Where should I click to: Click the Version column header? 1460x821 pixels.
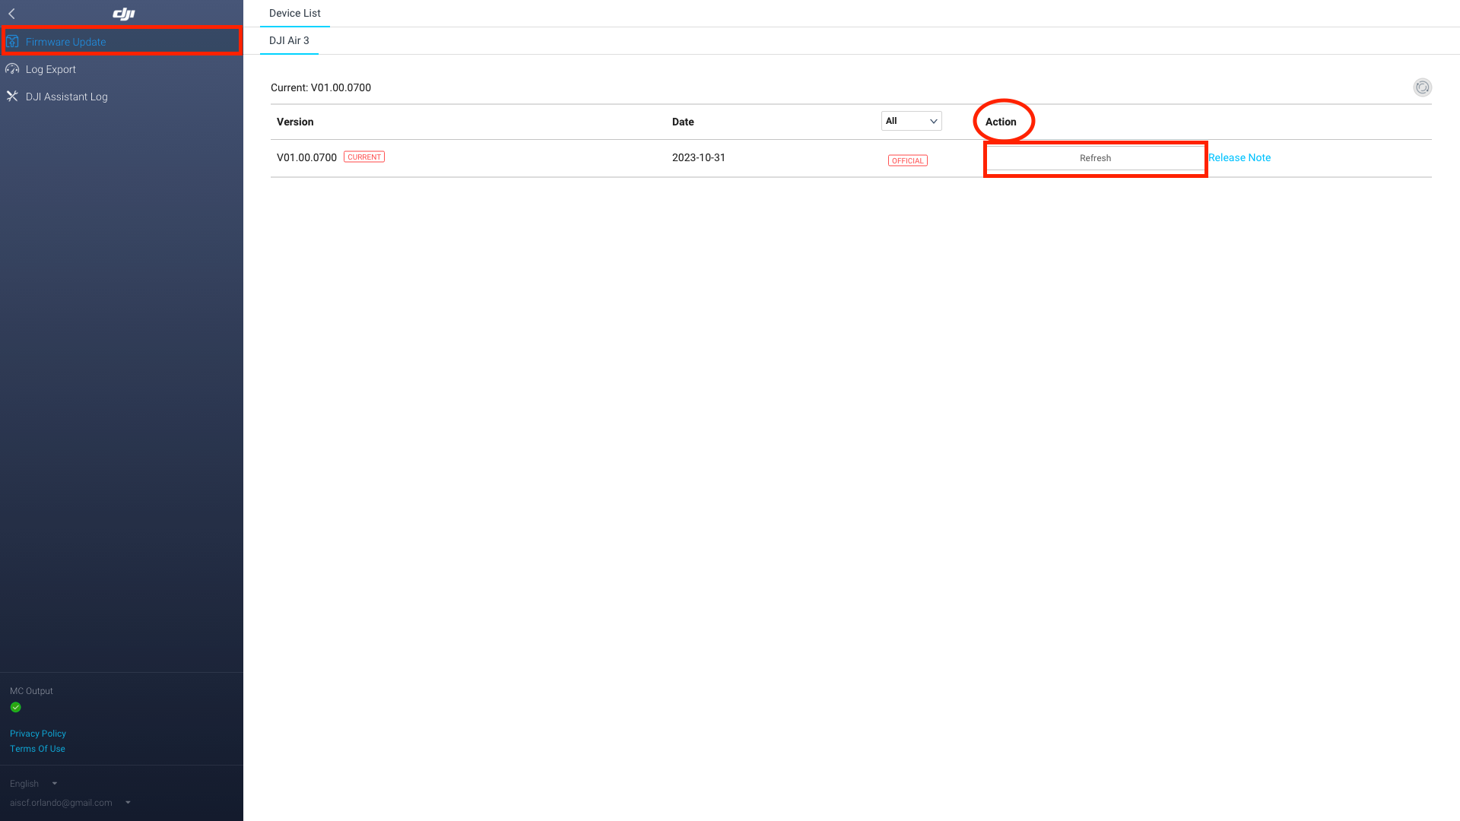click(295, 122)
